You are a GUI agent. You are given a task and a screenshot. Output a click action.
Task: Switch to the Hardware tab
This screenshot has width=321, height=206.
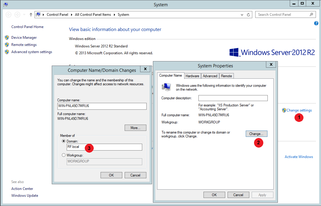pyautogui.click(x=192, y=76)
